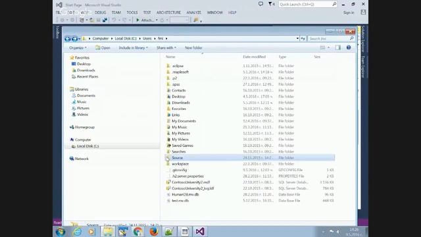Viewport: 421px width, 237px height.
Task: Select Users in the address breadcrumb
Action: pyautogui.click(x=147, y=38)
